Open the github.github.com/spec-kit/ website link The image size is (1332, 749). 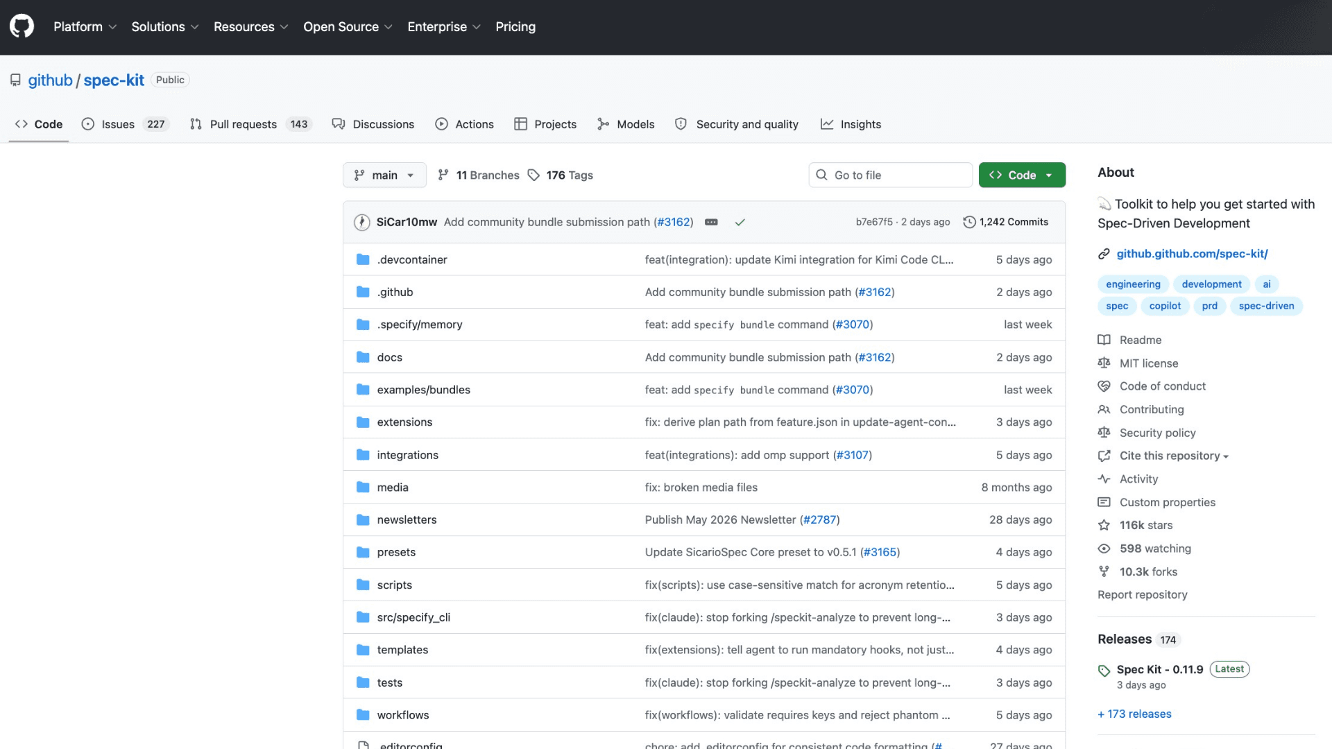(x=1192, y=254)
